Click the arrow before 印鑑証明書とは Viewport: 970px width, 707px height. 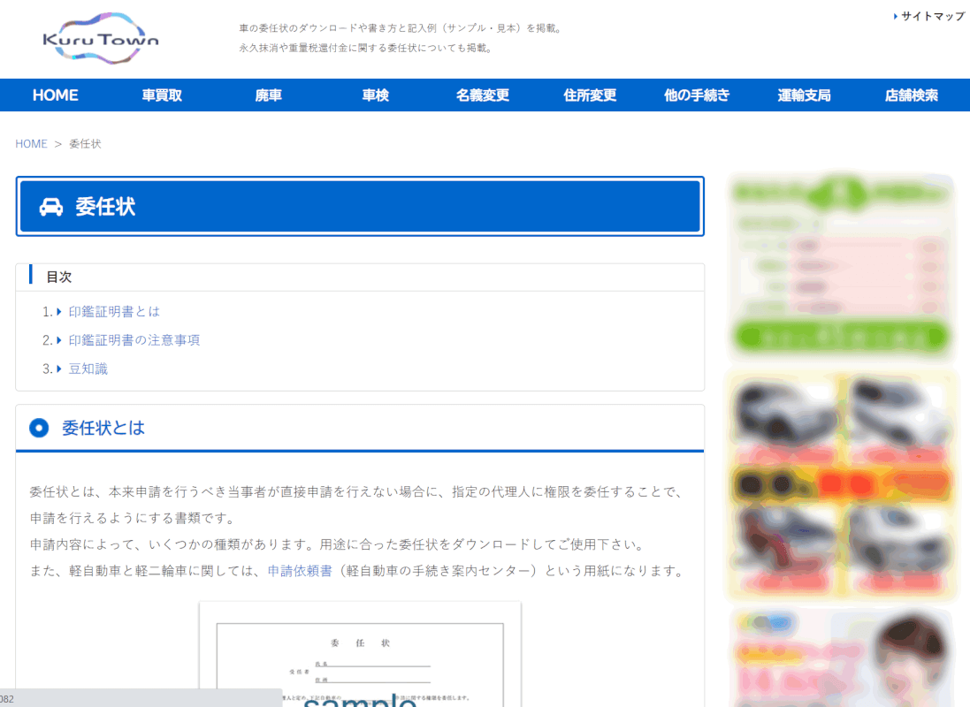point(59,312)
